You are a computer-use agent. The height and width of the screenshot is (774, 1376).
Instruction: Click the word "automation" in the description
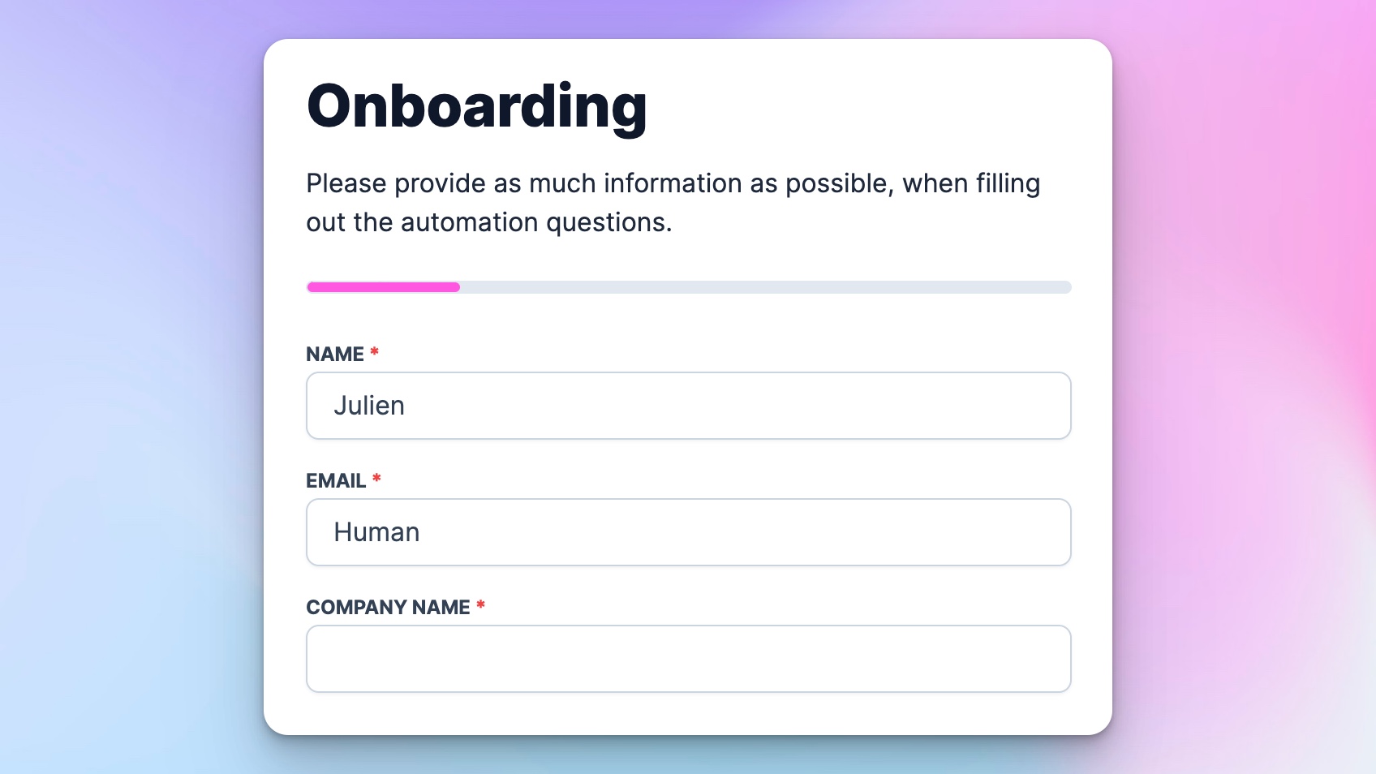point(469,223)
